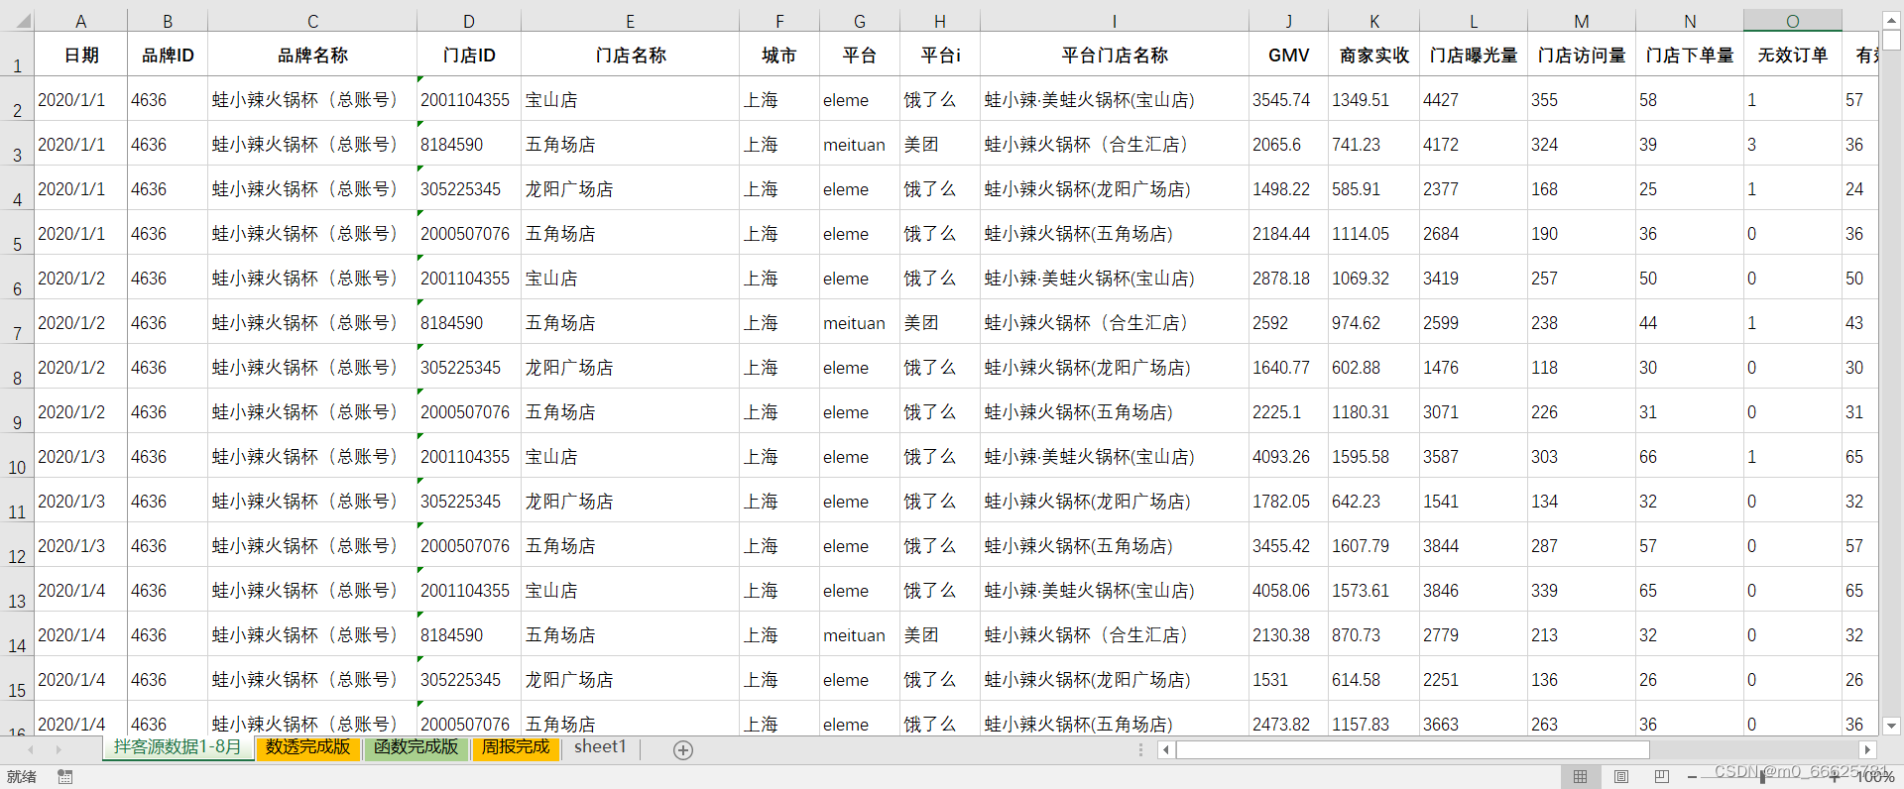
Task: Select column O header
Action: [x=1793, y=21]
